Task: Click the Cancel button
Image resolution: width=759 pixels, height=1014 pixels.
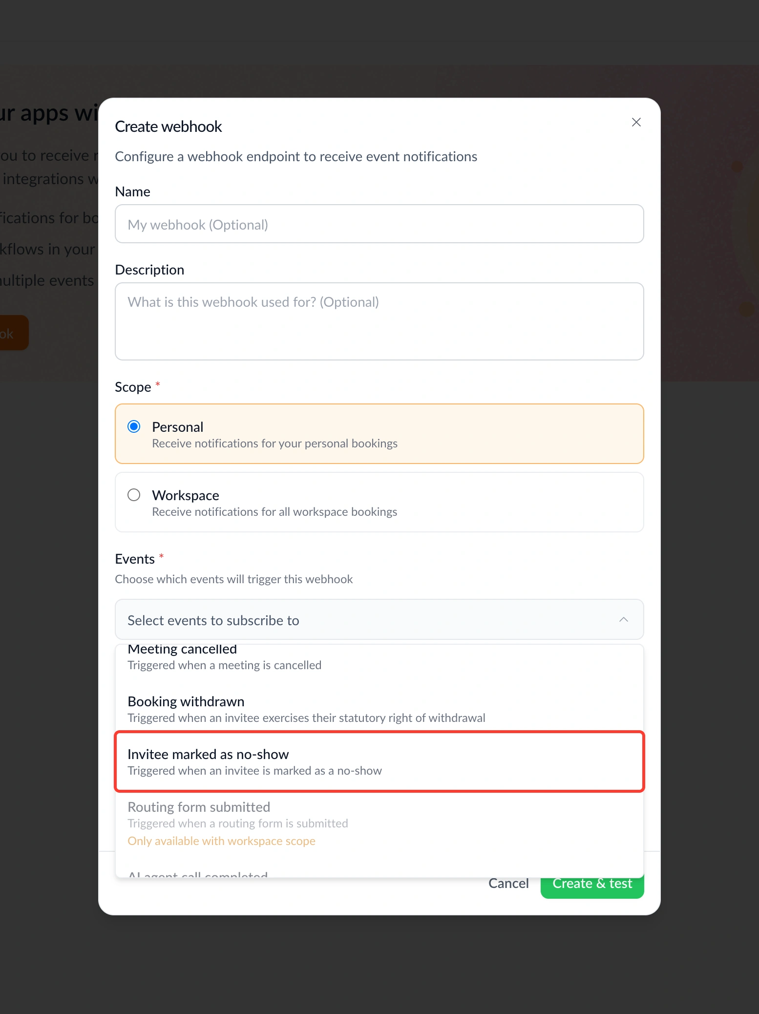Action: pos(508,884)
